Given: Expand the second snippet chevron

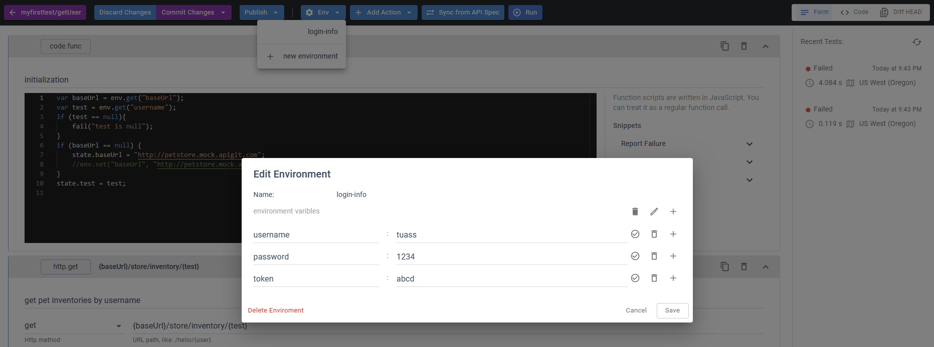Looking at the screenshot, I should pyautogui.click(x=750, y=162).
